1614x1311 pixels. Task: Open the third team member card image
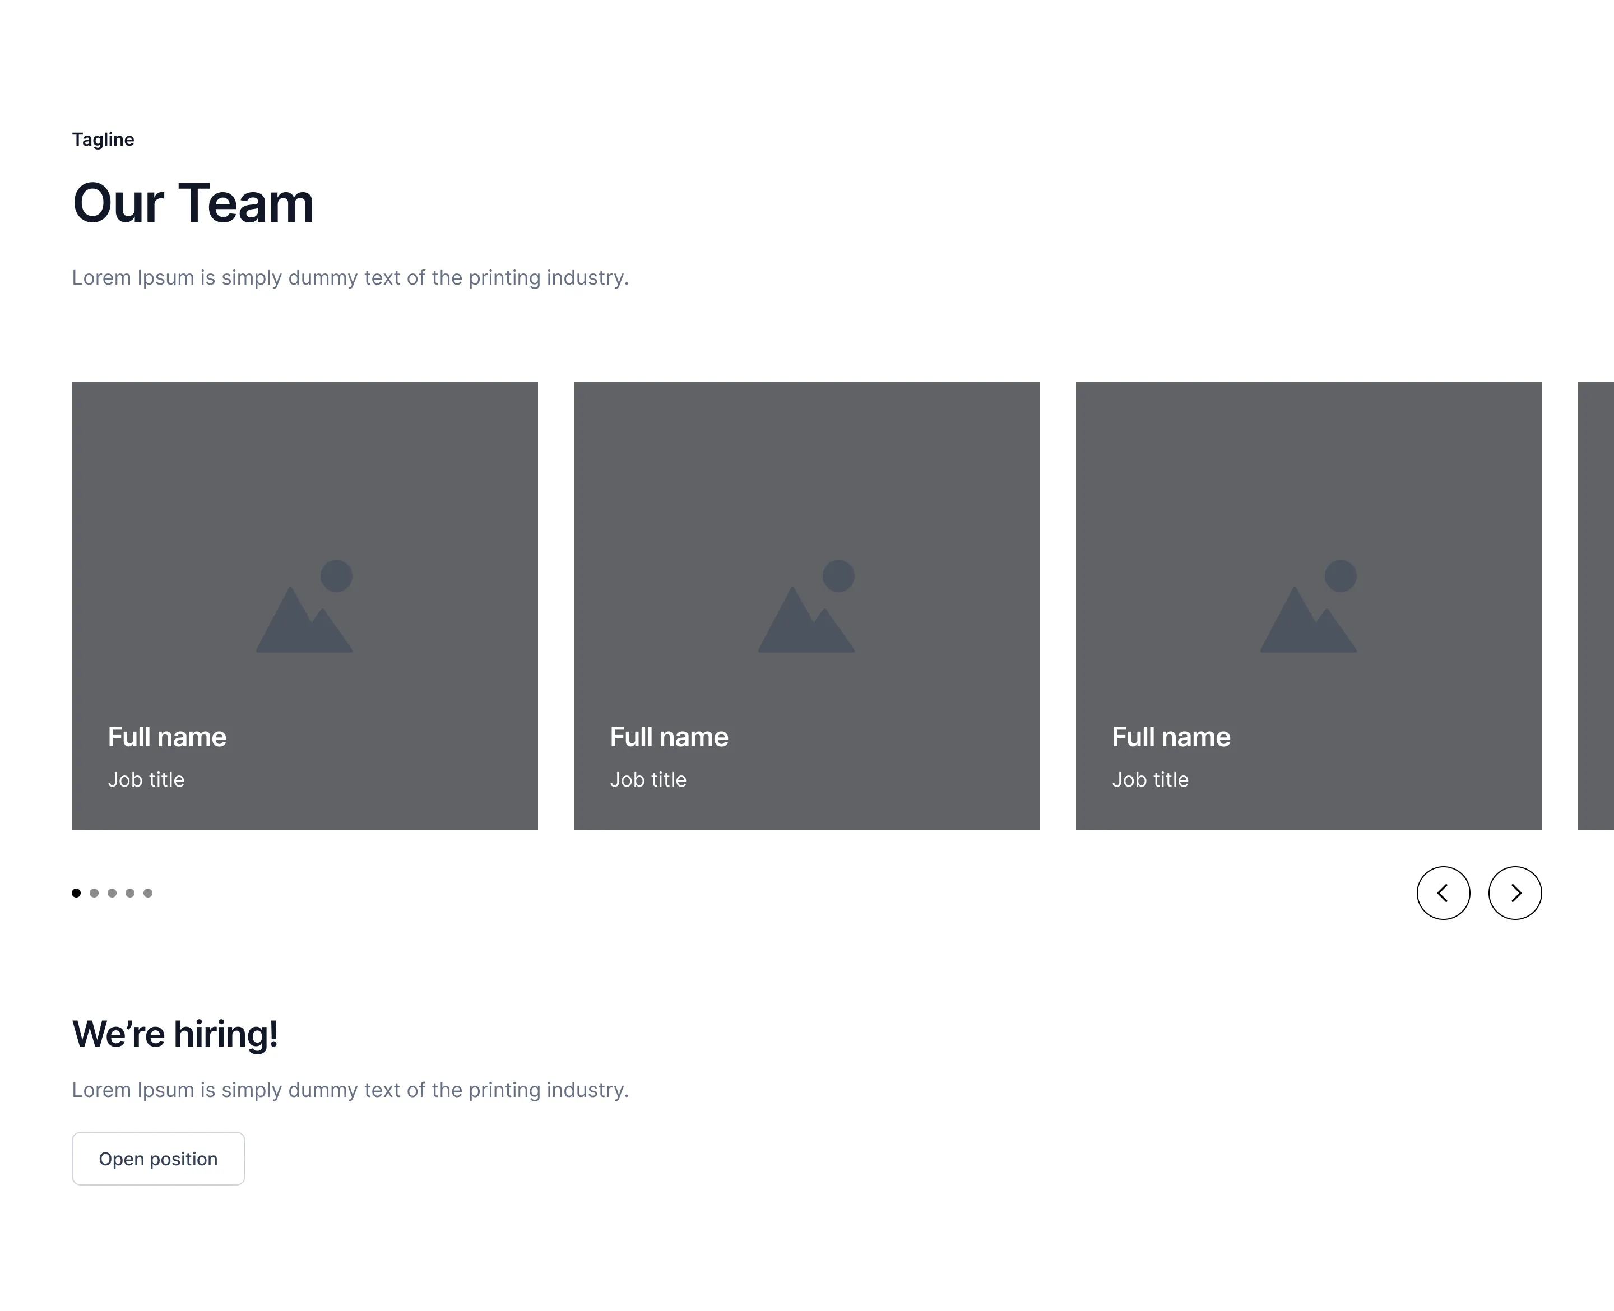tap(1308, 606)
